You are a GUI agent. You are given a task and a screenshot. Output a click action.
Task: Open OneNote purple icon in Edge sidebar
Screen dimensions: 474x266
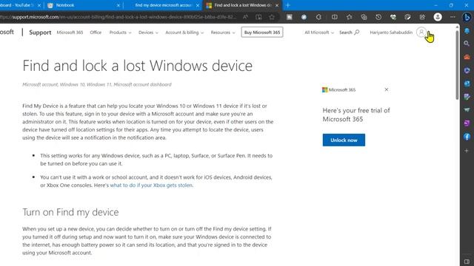(467, 123)
